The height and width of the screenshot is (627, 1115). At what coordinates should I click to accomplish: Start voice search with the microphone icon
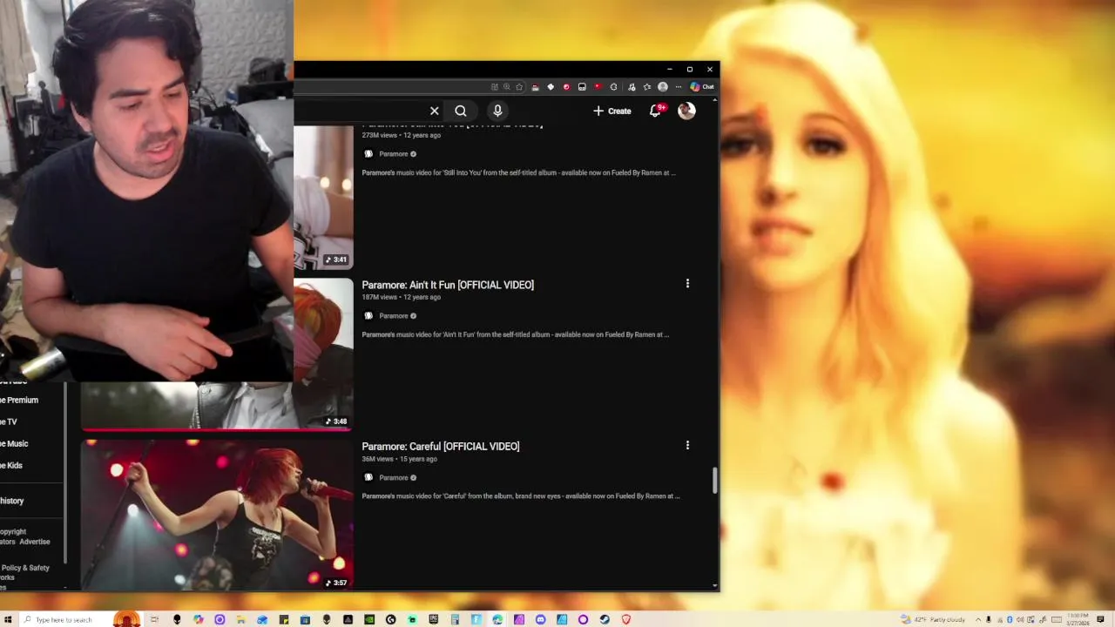click(497, 111)
